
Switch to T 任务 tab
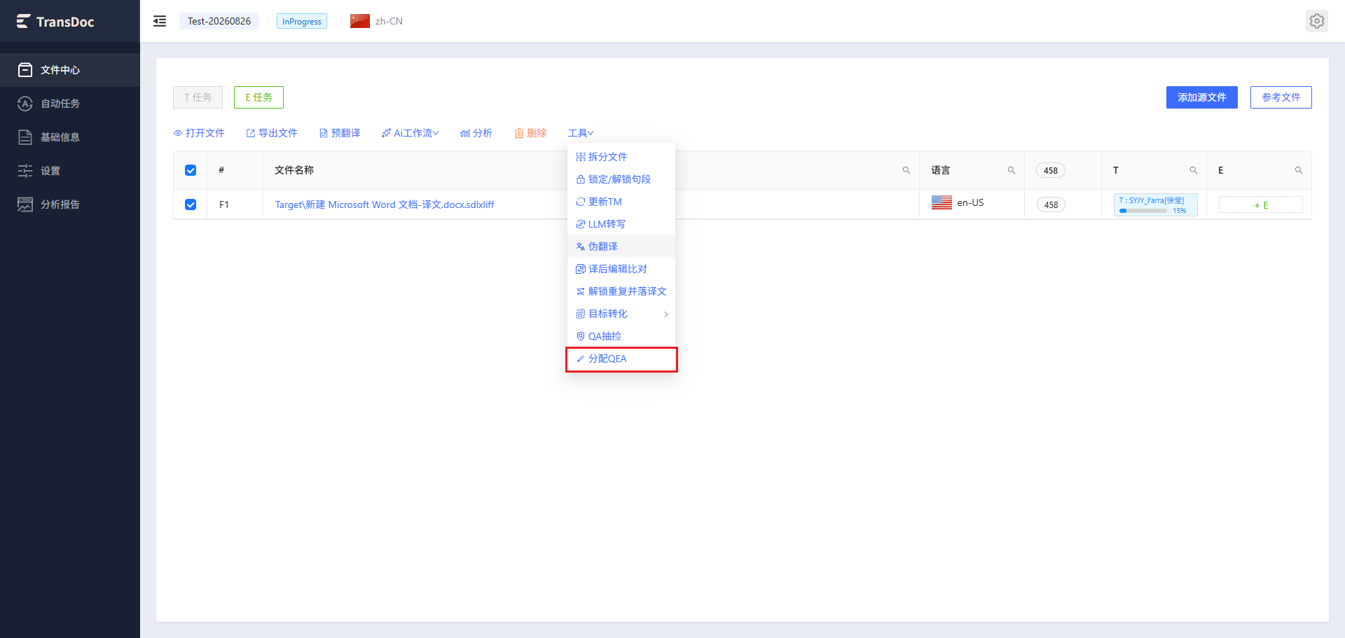coord(198,97)
